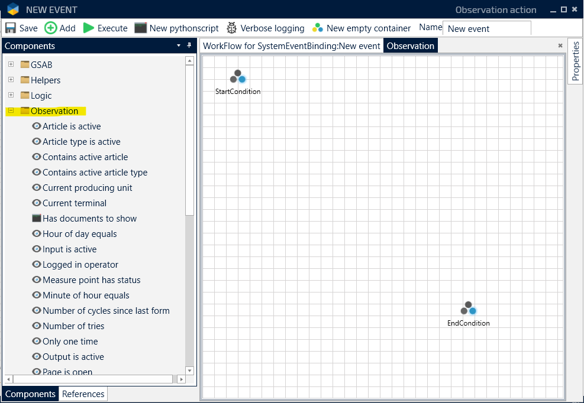
Task: Pin the Components panel
Action: pos(189,45)
